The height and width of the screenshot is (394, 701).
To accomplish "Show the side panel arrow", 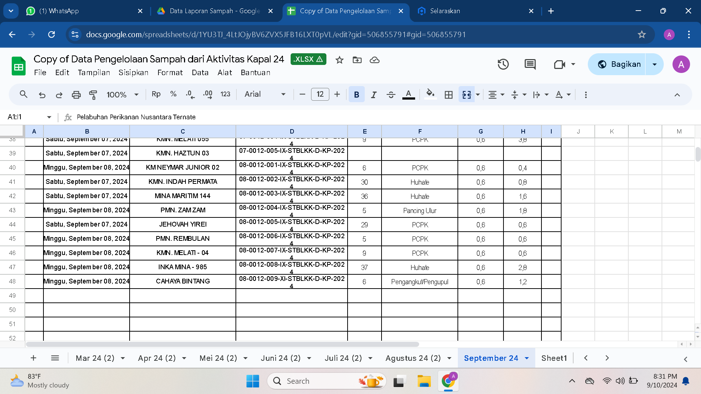I will [x=685, y=359].
